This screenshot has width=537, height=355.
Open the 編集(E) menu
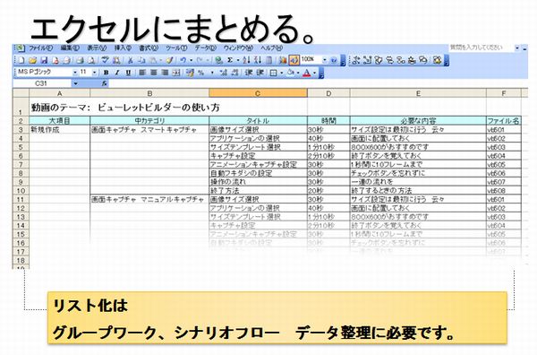tap(70, 48)
